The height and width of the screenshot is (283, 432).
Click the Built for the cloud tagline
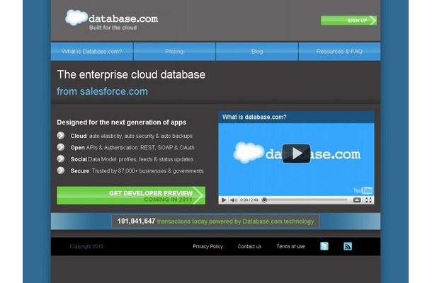(113, 28)
